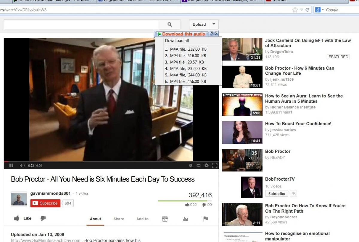Image resolution: width=359 pixels, height=242 pixels.
Task: Open the YouTube search input field
Action: [81, 25]
